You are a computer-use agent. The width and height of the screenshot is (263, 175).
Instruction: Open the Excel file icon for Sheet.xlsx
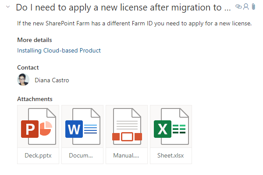click(171, 126)
